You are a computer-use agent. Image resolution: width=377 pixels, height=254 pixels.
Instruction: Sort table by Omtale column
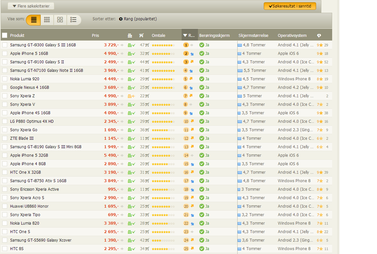158,36
